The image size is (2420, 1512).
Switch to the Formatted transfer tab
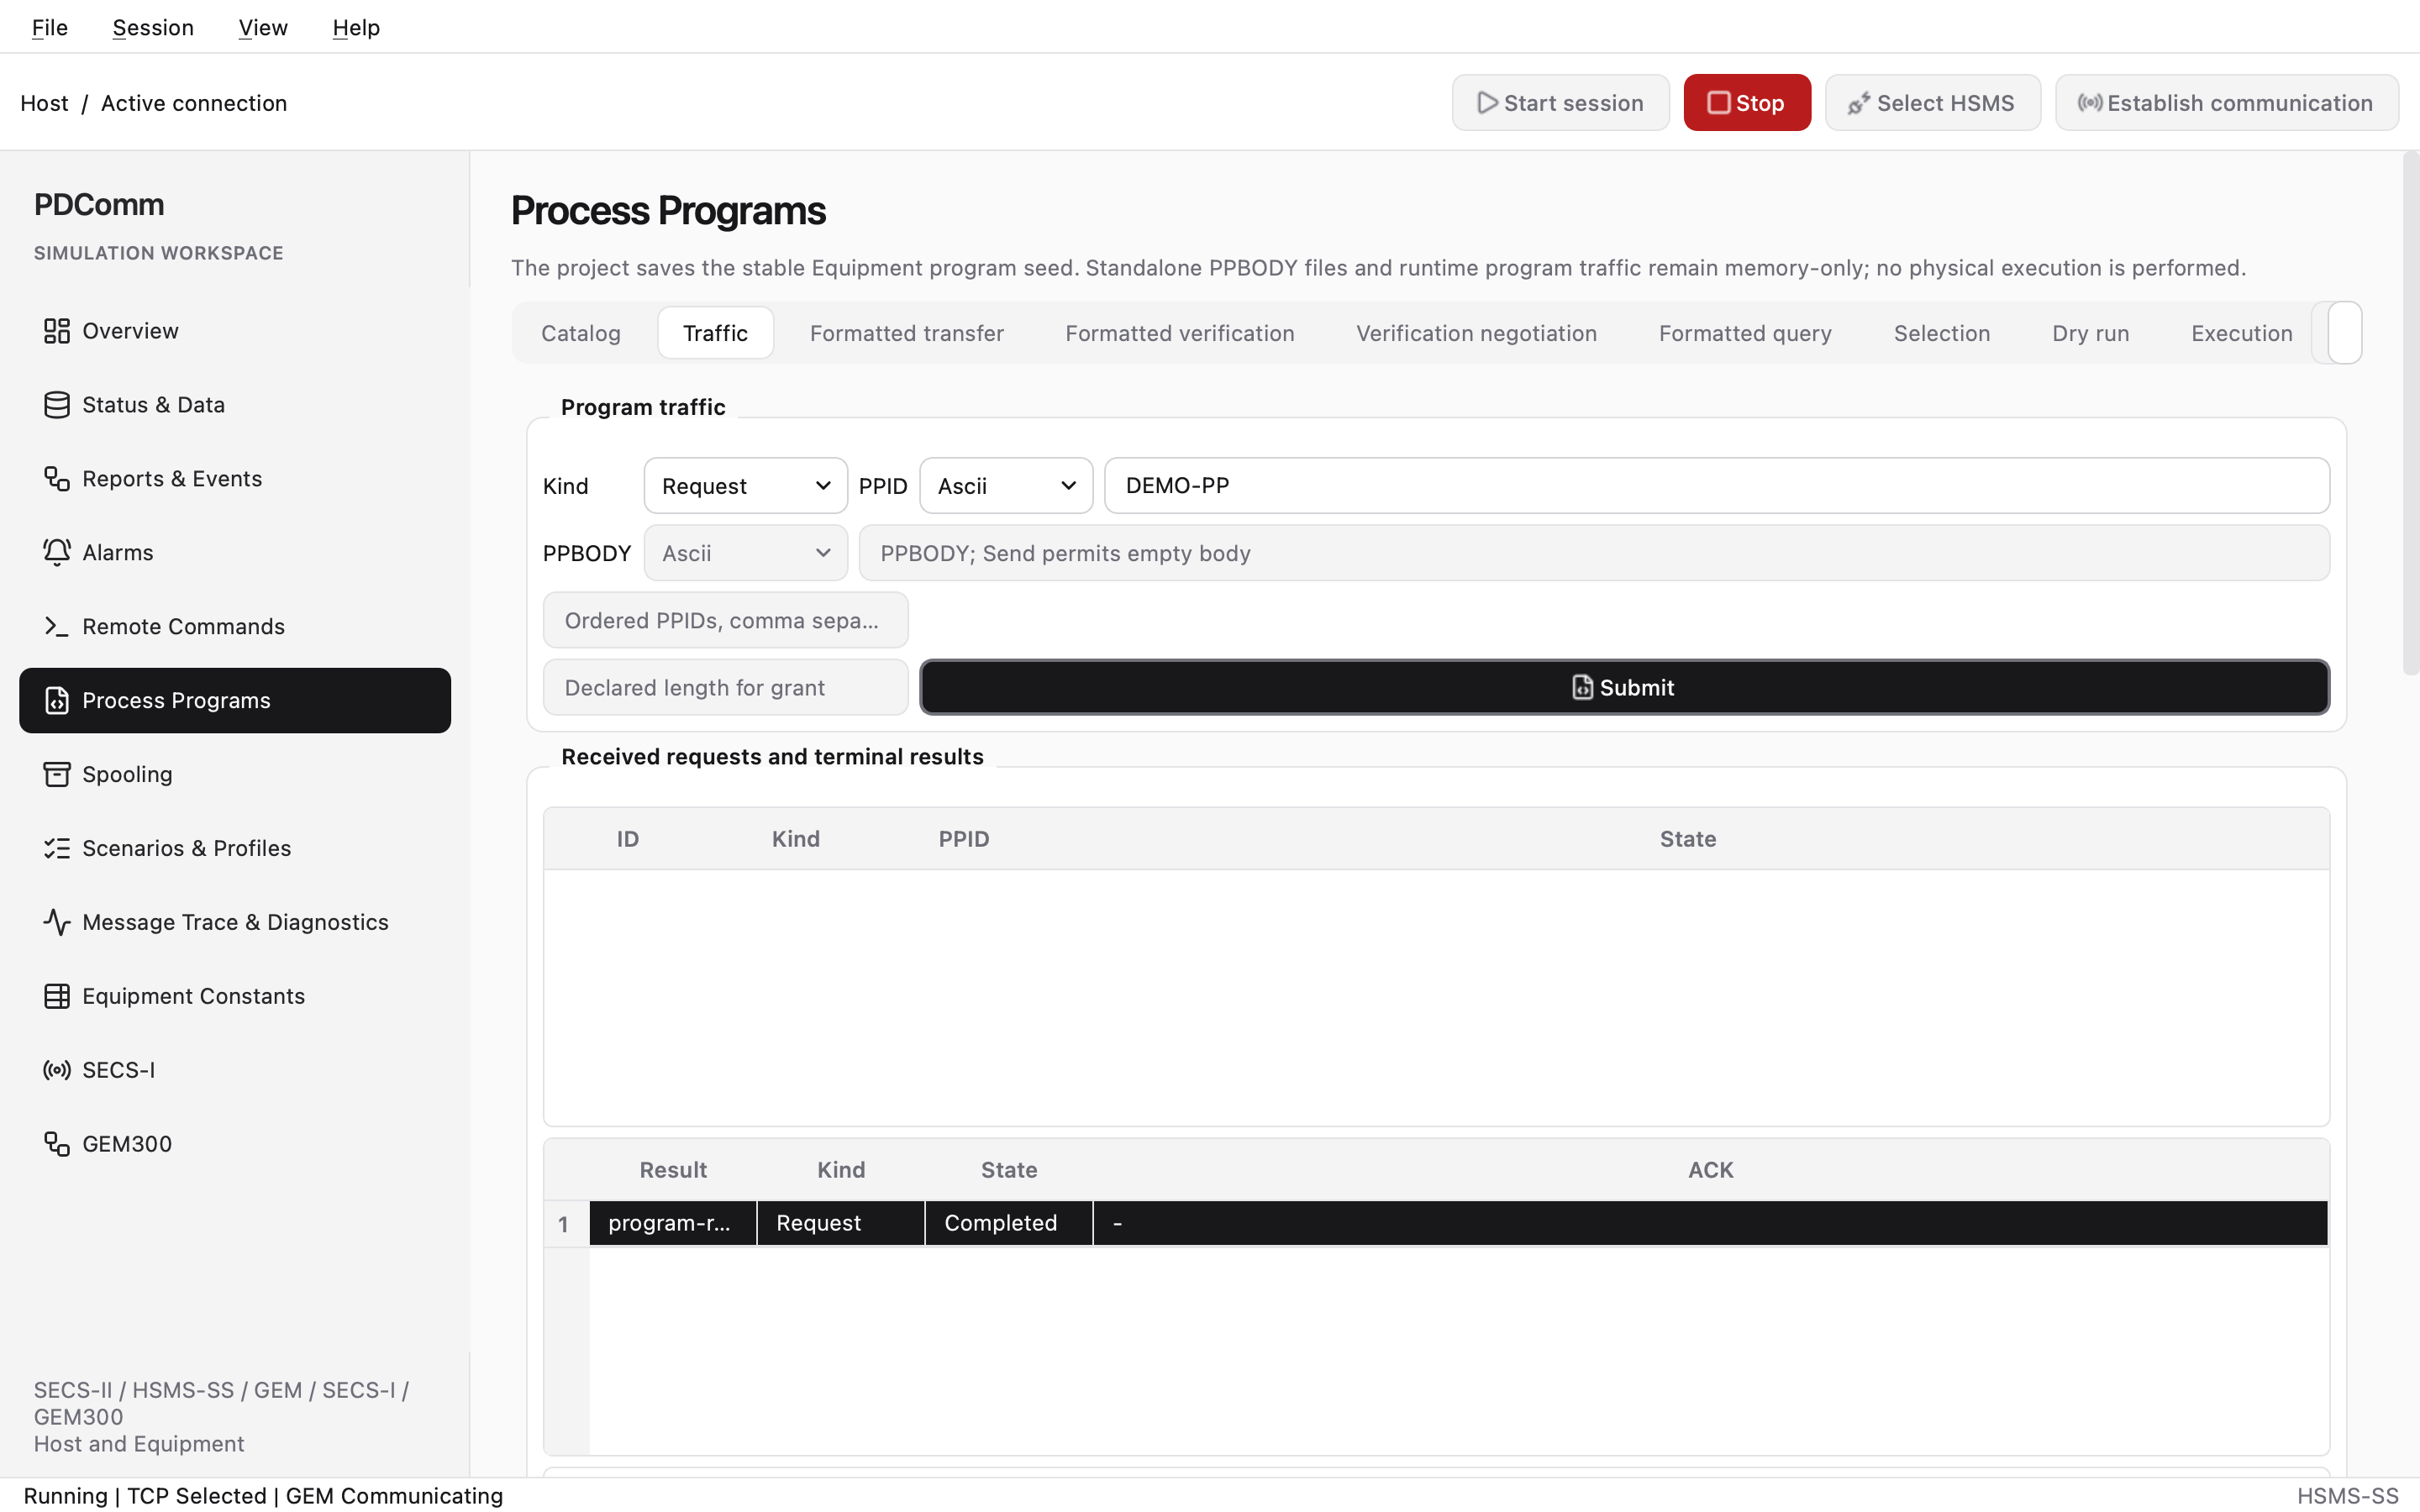(907, 333)
